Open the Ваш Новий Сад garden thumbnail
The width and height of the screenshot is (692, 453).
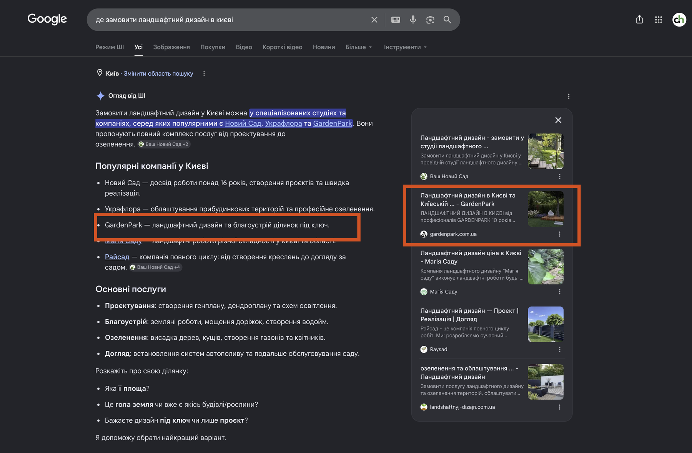click(546, 151)
